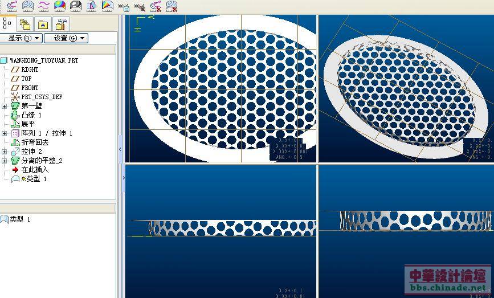Image resolution: width=494 pixels, height=298 pixels.
Task: Click the delete all curvature analyses icon
Action: (156, 6)
